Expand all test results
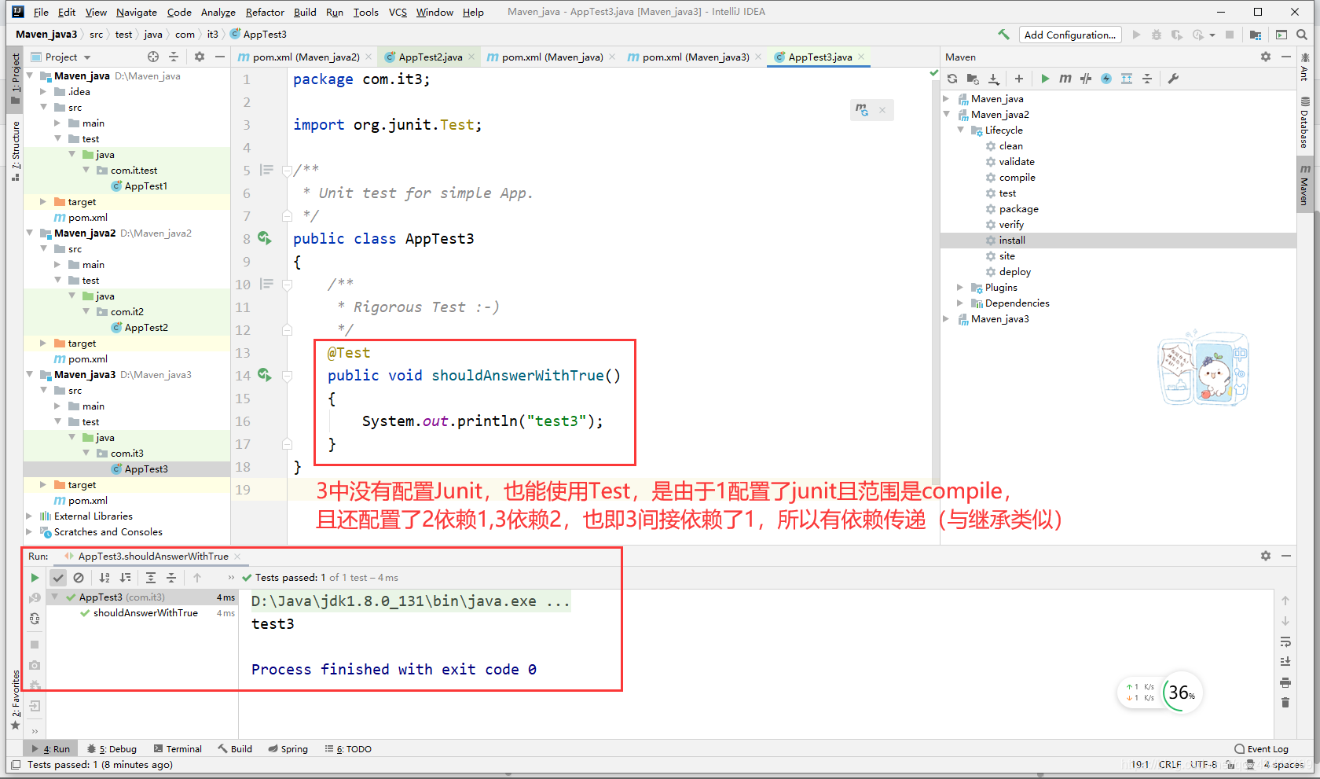This screenshot has height=779, width=1320. coord(151,578)
